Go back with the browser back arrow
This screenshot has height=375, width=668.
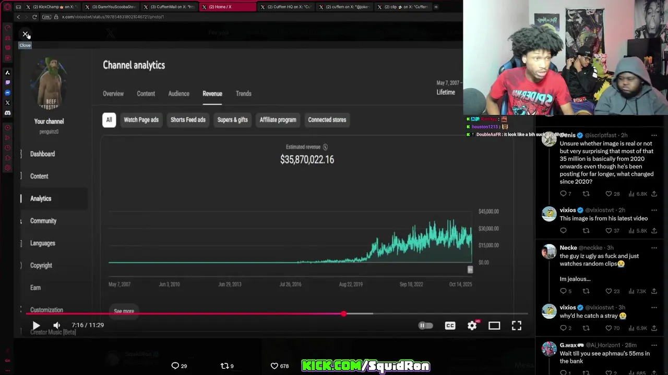click(x=18, y=17)
